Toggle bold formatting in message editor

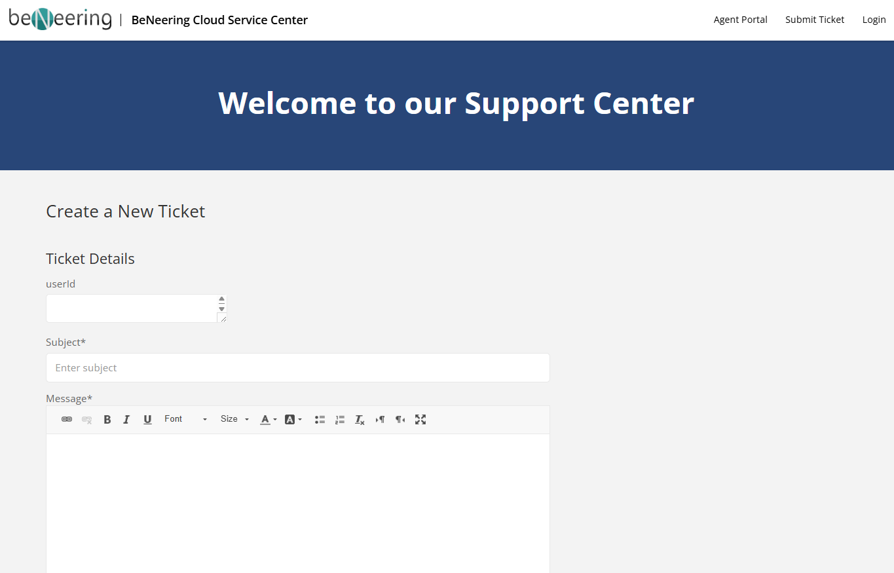(x=107, y=420)
